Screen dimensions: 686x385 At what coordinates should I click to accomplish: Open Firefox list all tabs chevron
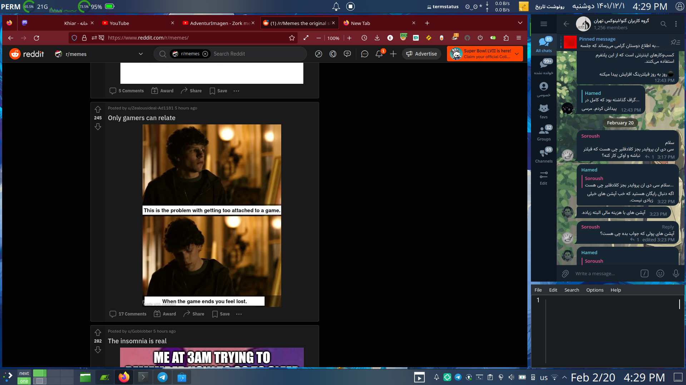[520, 23]
